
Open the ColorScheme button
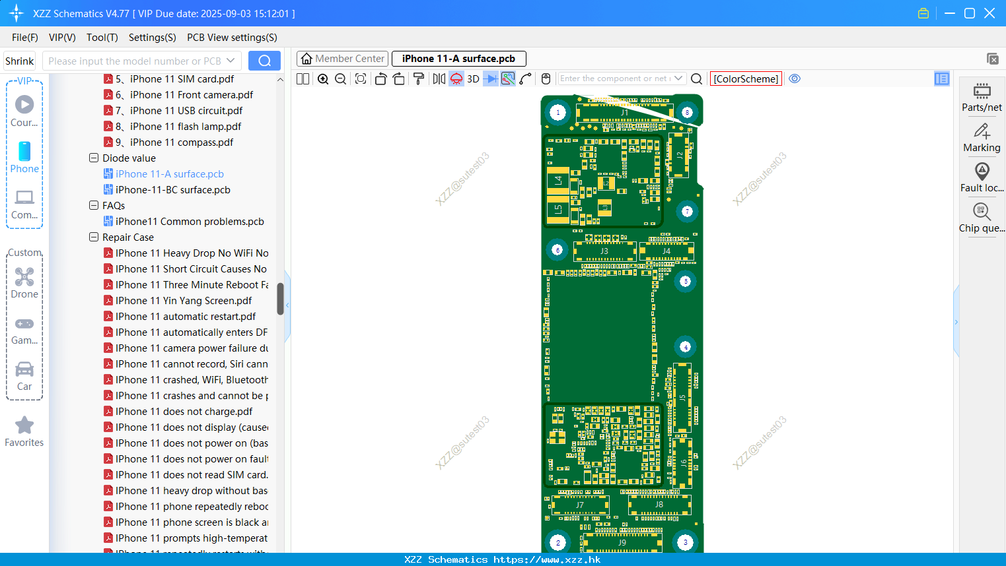pos(746,79)
